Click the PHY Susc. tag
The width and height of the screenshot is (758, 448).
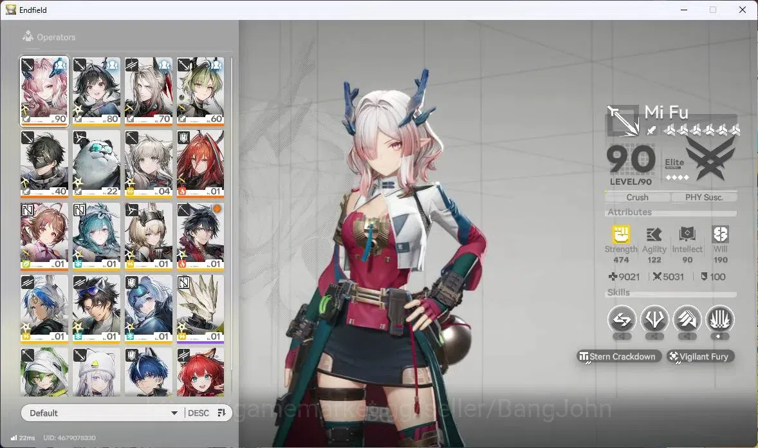point(704,198)
